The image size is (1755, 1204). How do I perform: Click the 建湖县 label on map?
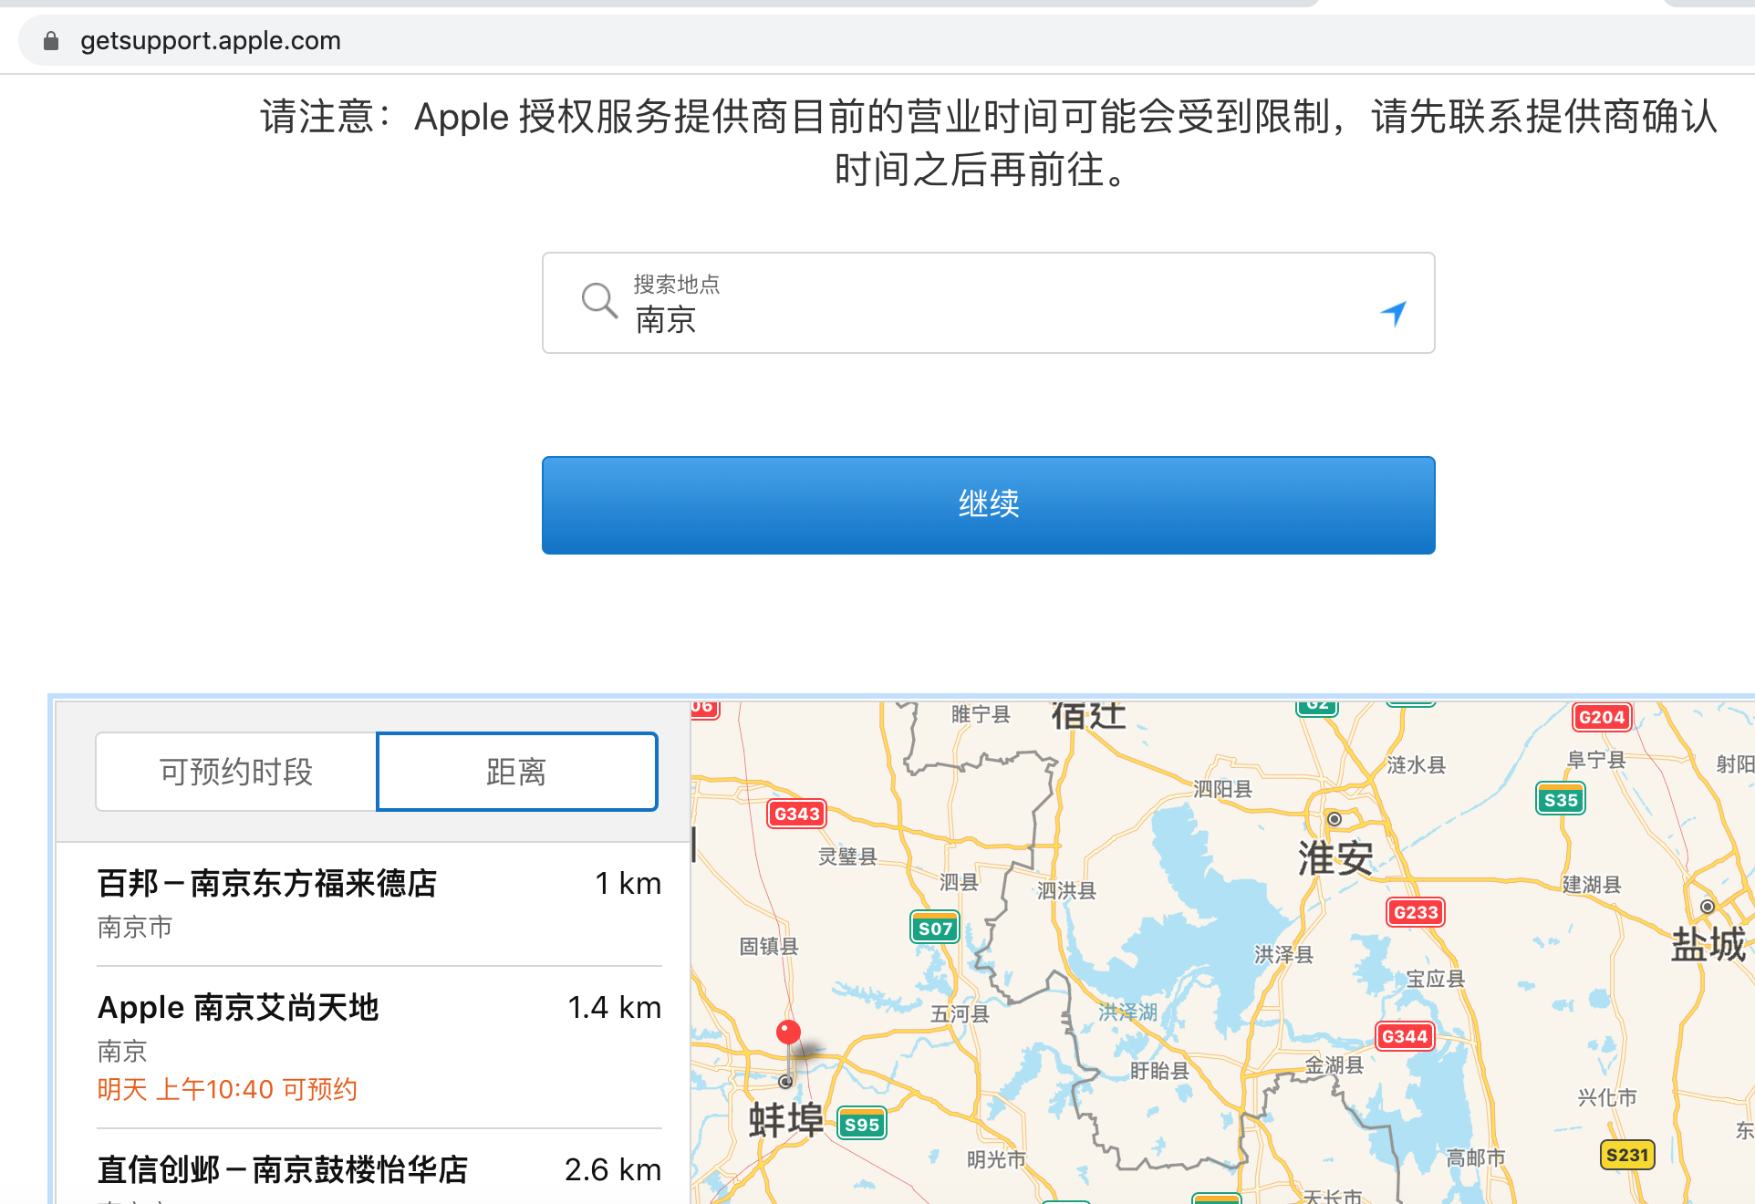(1592, 884)
